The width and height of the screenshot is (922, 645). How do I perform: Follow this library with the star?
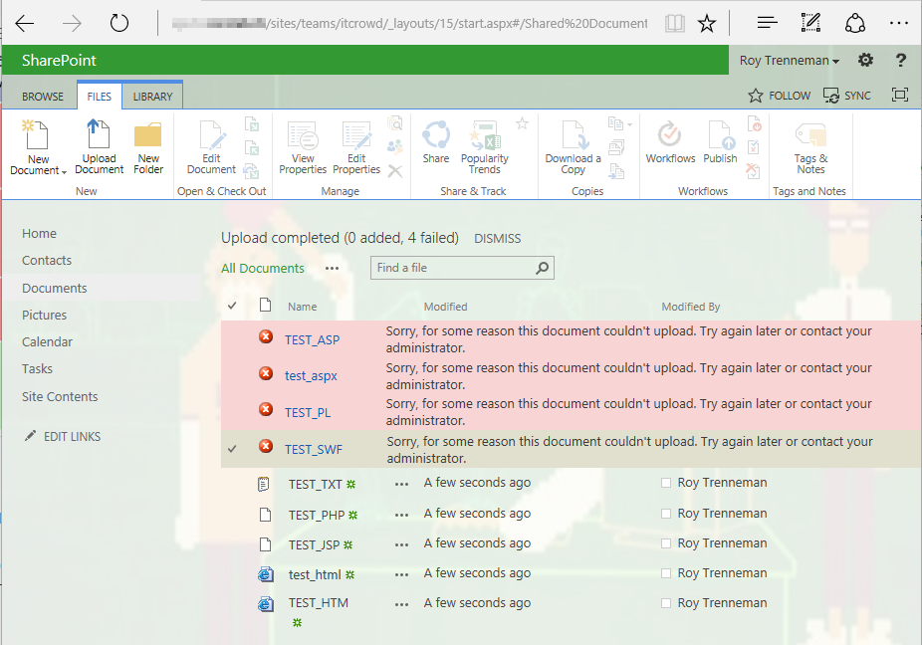coord(779,96)
